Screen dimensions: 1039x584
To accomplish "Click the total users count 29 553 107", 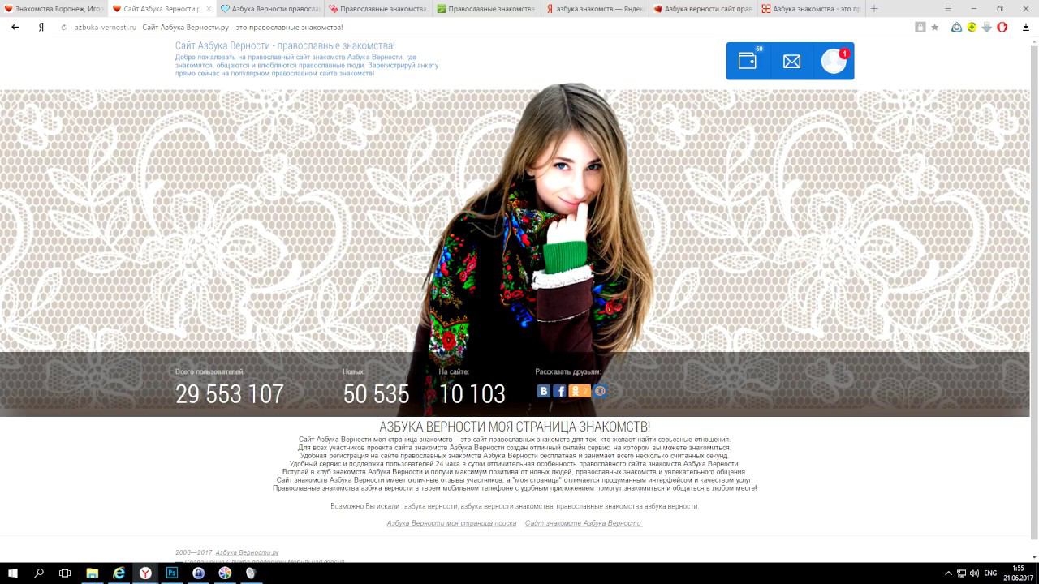I will click(230, 394).
